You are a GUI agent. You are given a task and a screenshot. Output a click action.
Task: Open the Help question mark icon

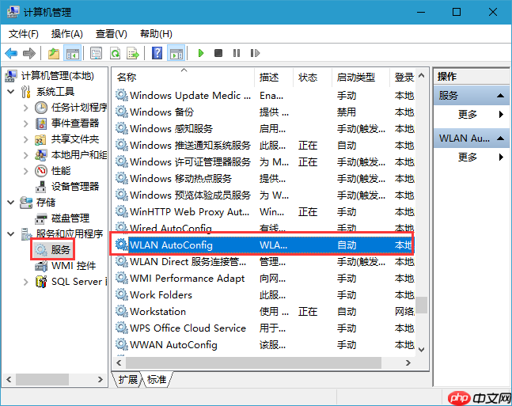(x=157, y=53)
